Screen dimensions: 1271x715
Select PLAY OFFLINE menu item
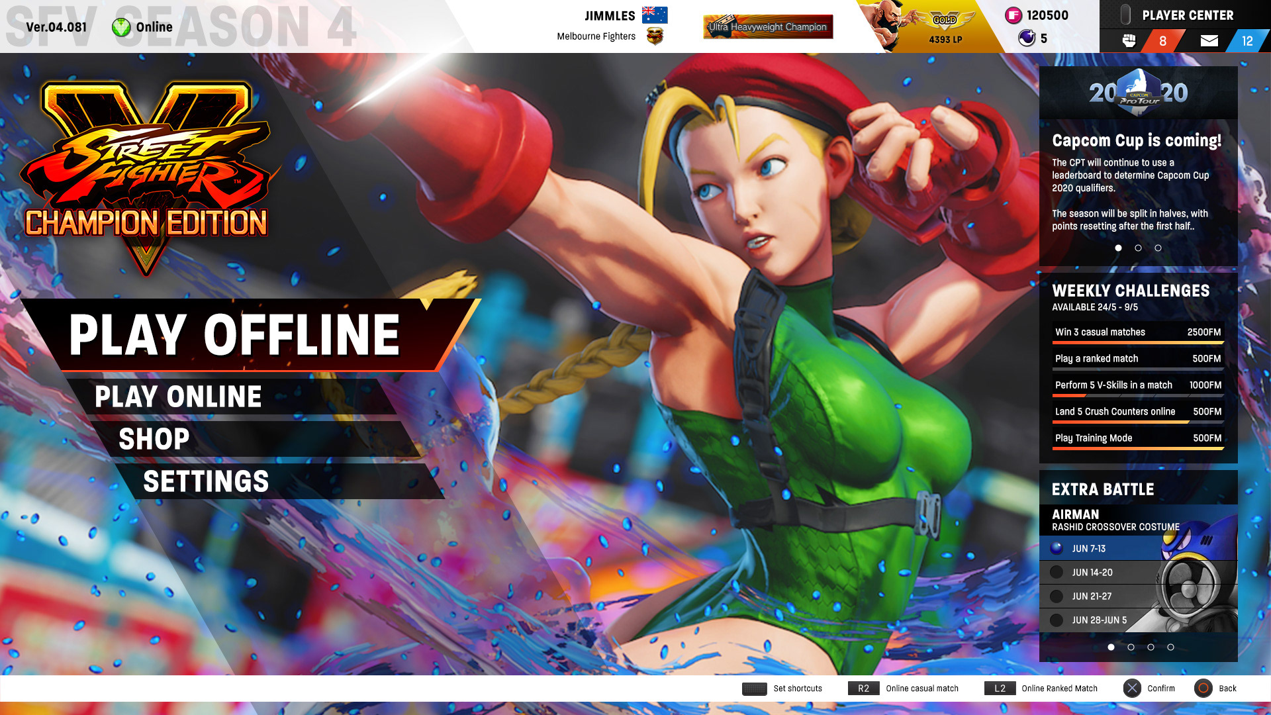click(235, 334)
